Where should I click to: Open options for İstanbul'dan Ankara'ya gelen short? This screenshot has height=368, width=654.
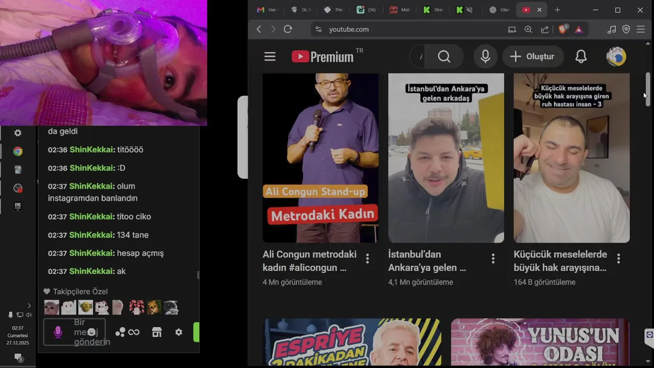click(493, 259)
